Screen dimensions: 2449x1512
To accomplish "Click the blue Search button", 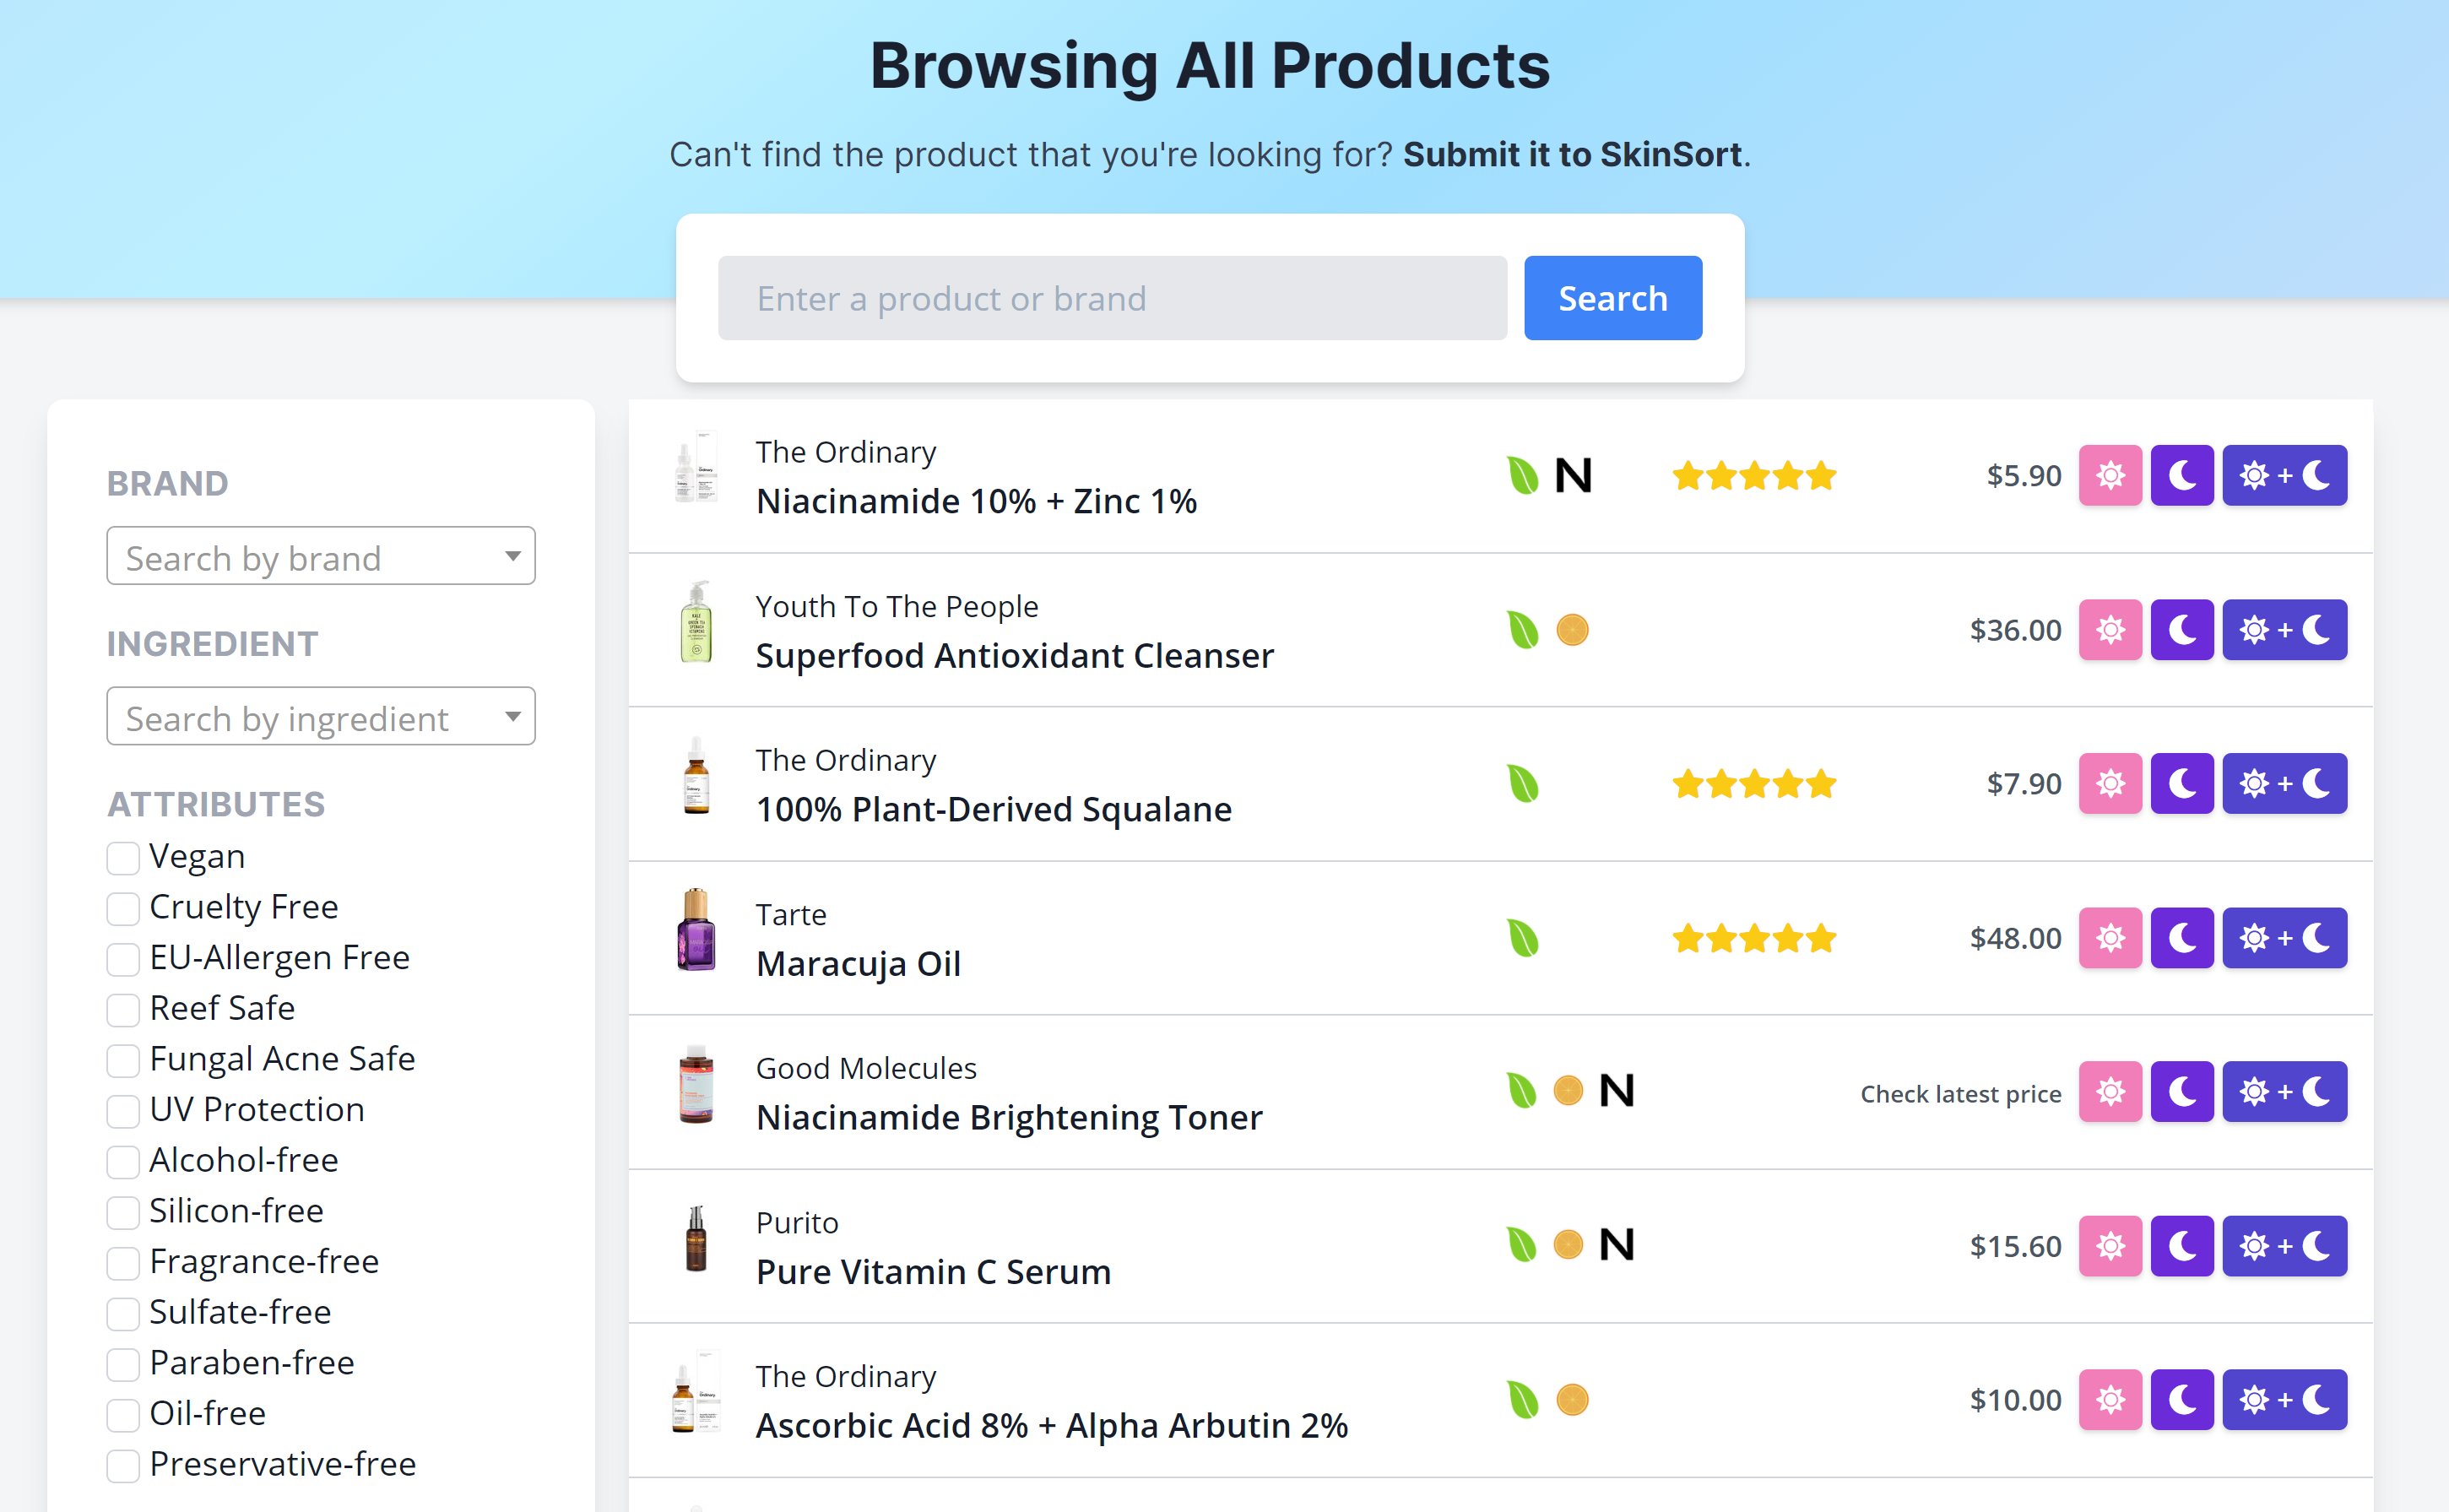I will [1613, 298].
